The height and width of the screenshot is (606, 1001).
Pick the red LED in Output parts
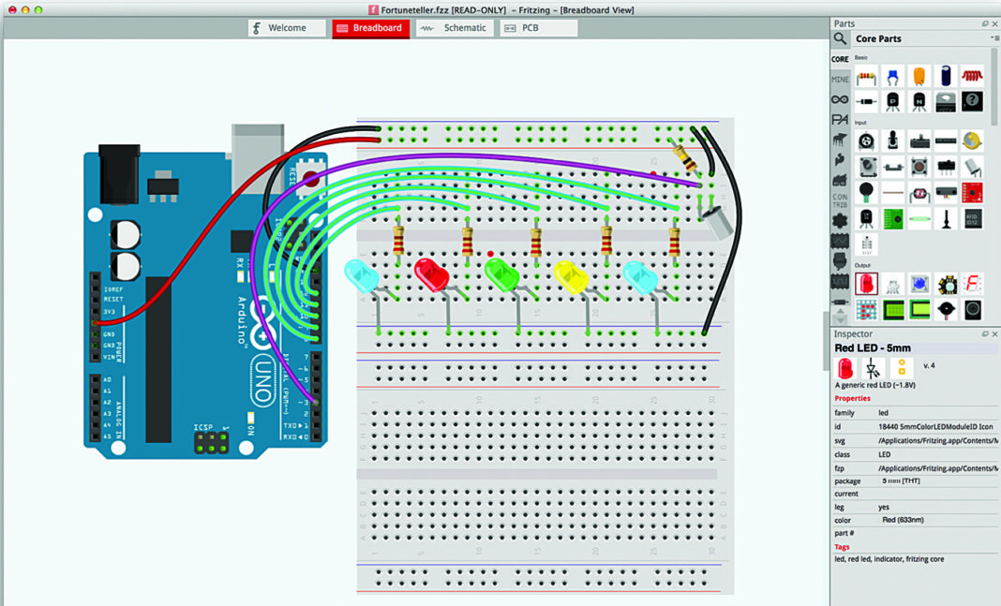[866, 284]
